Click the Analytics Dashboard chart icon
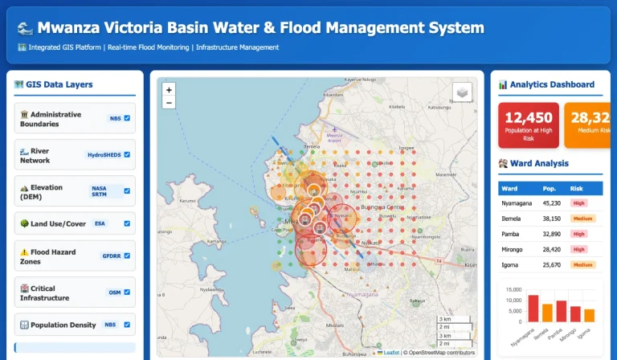Image resolution: width=617 pixels, height=360 pixels. (503, 84)
